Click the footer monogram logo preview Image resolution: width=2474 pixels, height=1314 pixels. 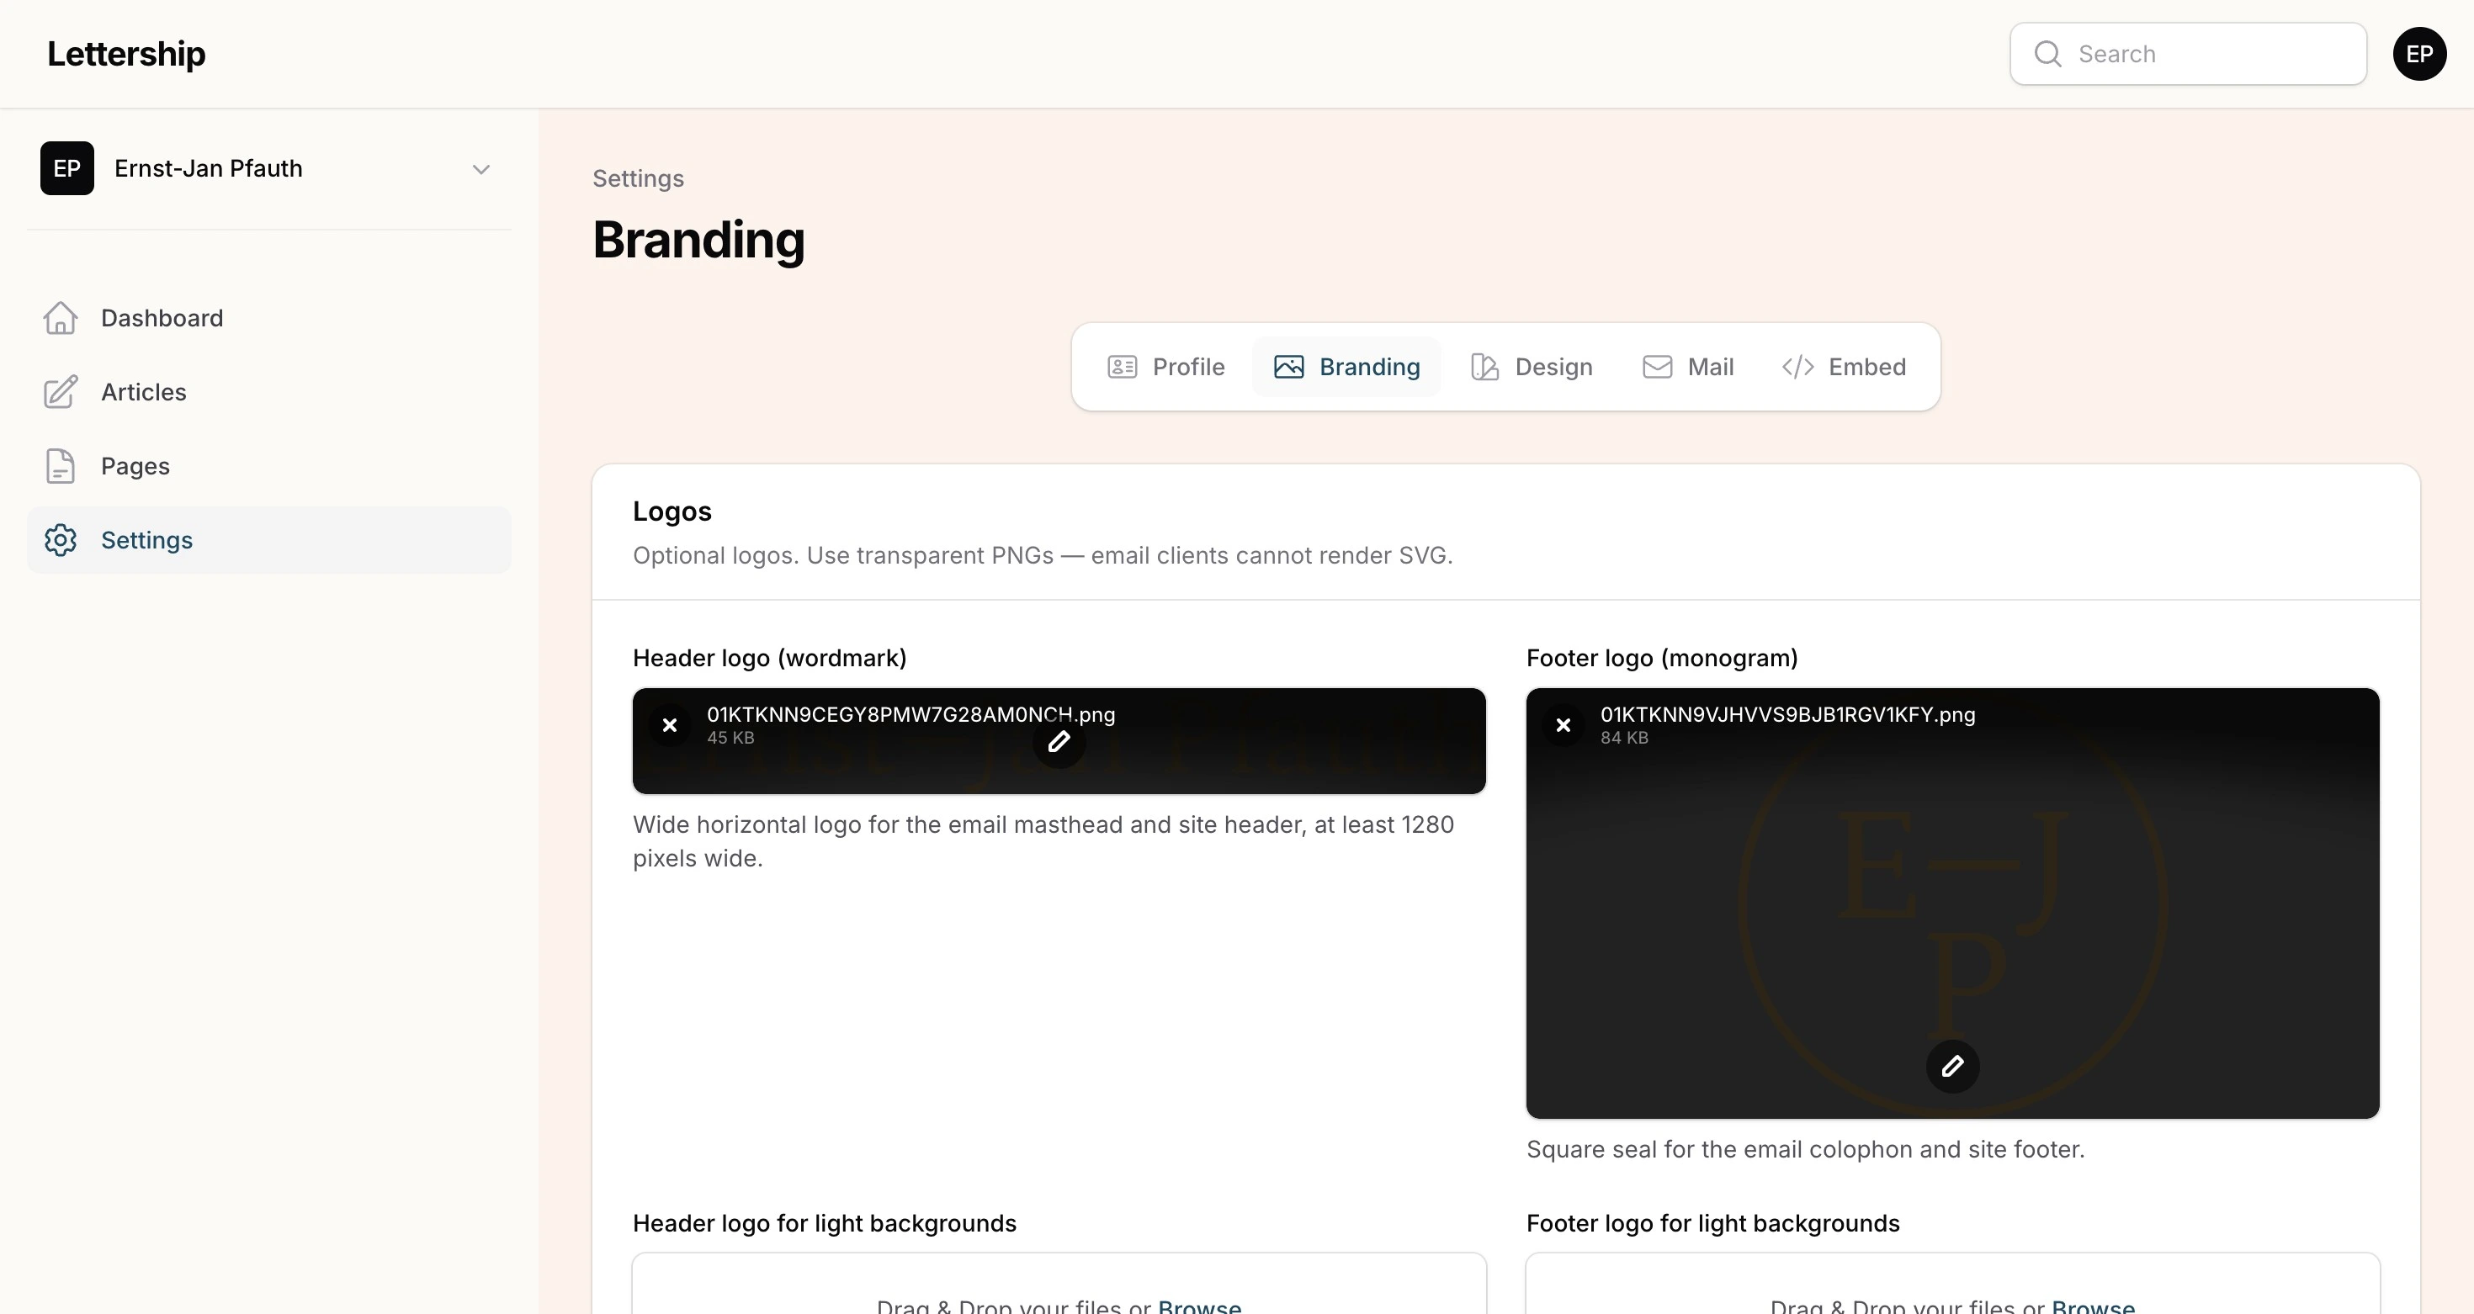[x=1952, y=903]
